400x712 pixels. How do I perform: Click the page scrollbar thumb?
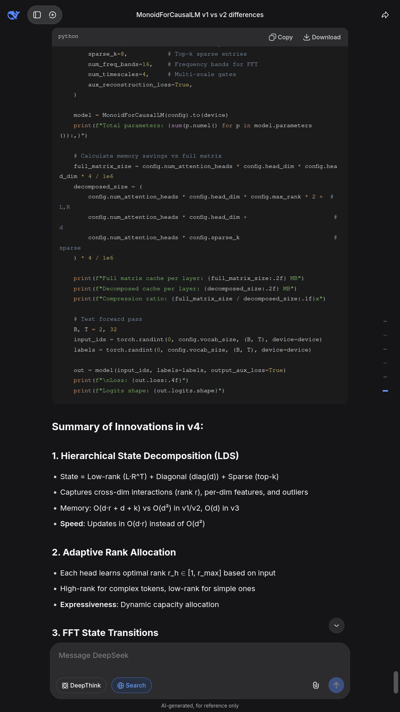tap(396, 682)
